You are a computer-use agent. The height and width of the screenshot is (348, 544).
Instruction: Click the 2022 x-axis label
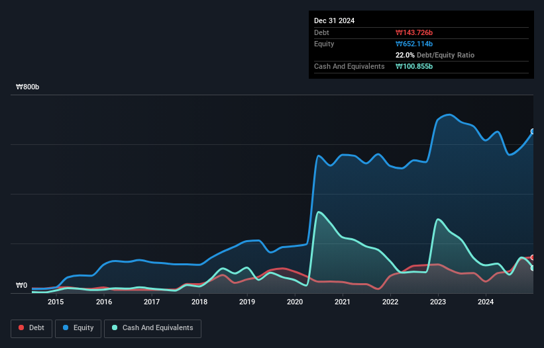390,302
